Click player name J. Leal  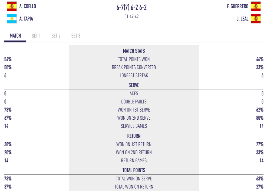tap(242, 19)
